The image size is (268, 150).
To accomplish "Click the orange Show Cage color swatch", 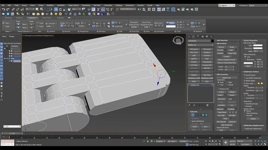I will pos(259,83).
